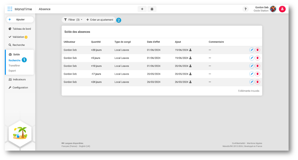Sort by Quantité column header
Screen dimensions: 298x160
tap(96, 42)
